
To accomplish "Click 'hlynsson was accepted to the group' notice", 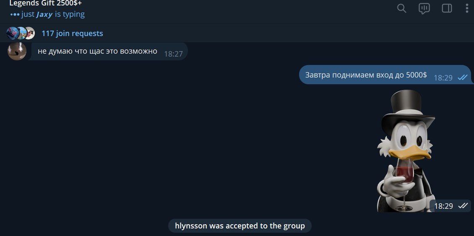I will [240, 226].
